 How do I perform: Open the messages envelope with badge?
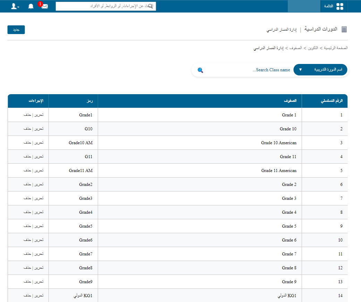[44, 6]
